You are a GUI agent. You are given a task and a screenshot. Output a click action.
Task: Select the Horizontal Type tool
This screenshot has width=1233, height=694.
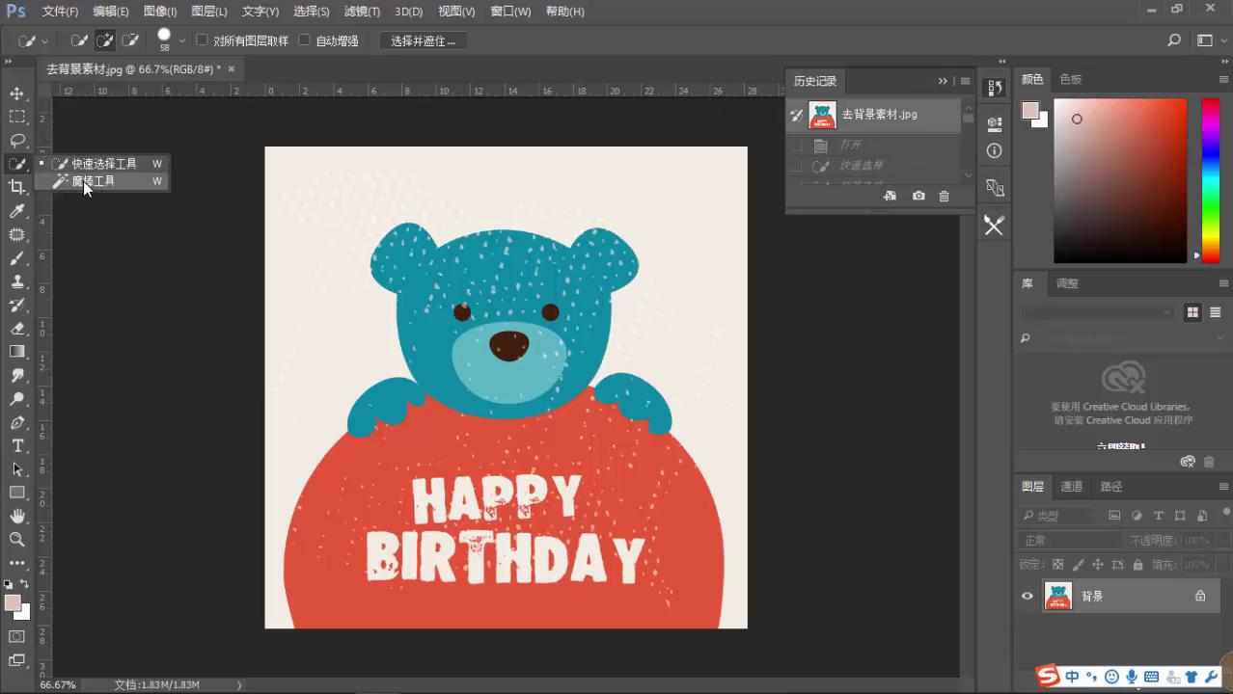(x=17, y=445)
